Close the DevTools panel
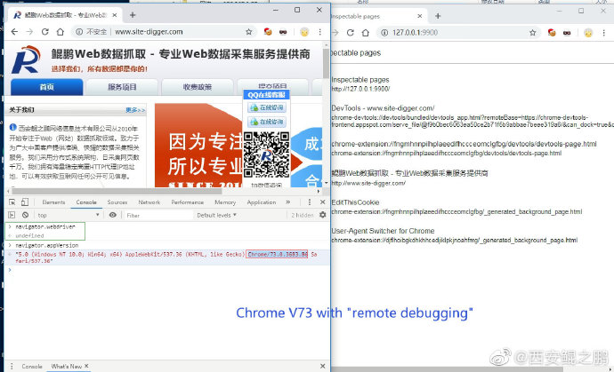 pyautogui.click(x=322, y=202)
